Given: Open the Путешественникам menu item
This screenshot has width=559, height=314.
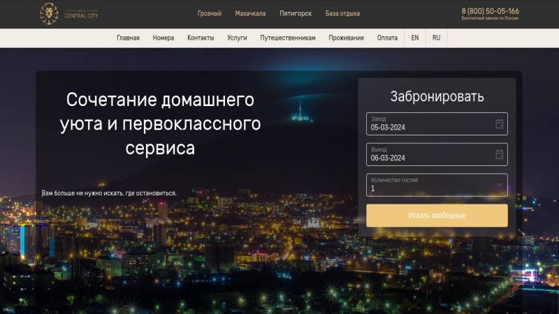Looking at the screenshot, I should pyautogui.click(x=288, y=38).
